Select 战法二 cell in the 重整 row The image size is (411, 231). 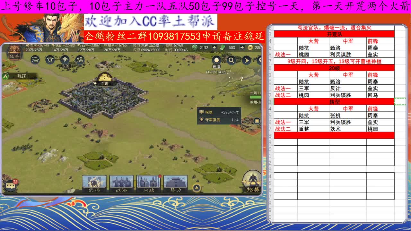[286, 129]
